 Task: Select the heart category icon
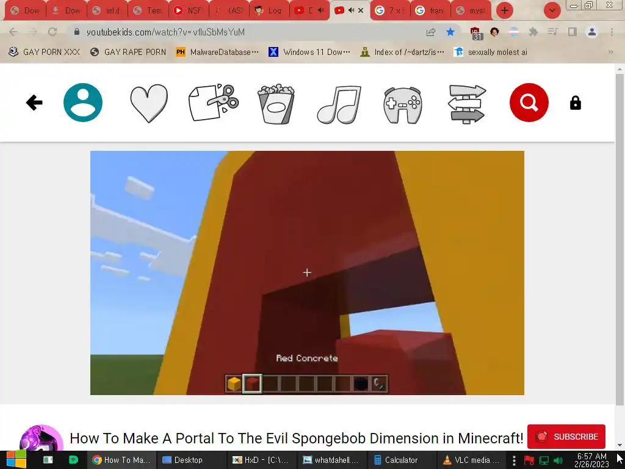point(149,103)
